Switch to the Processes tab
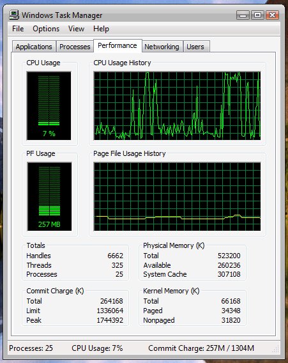The width and height of the screenshot is (288, 363). click(75, 47)
